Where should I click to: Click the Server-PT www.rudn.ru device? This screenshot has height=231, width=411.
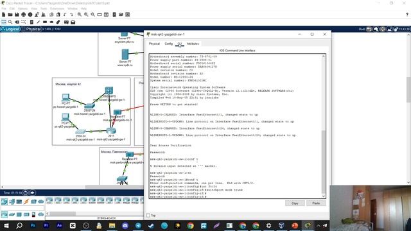(125, 55)
